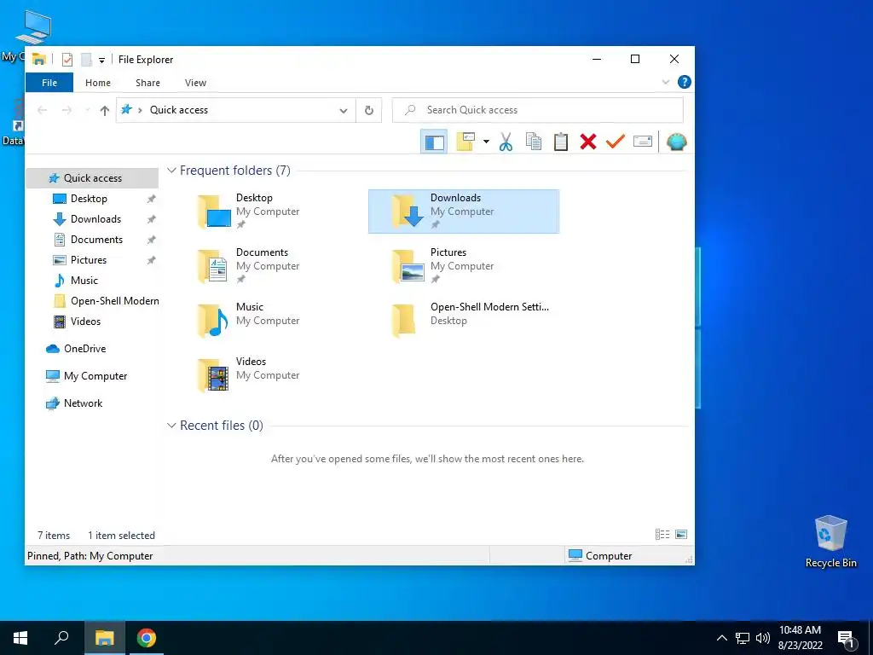Click the Refresh button next to address bar
Image resolution: width=873 pixels, height=655 pixels.
pos(368,110)
